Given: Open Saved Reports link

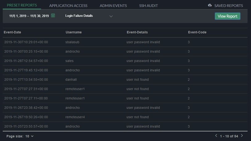Looking at the screenshot, I should [228, 6].
